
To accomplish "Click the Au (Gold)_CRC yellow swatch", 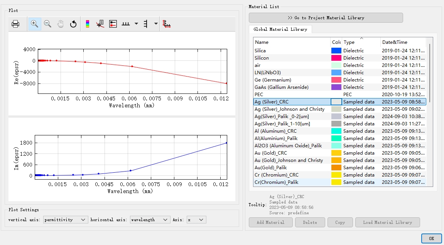I will tap(336, 153).
